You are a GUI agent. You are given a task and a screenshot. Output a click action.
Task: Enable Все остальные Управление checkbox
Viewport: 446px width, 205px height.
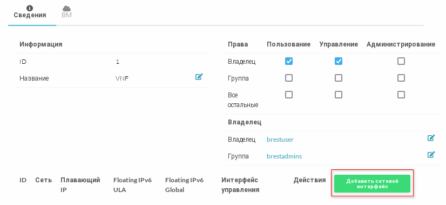(x=339, y=95)
